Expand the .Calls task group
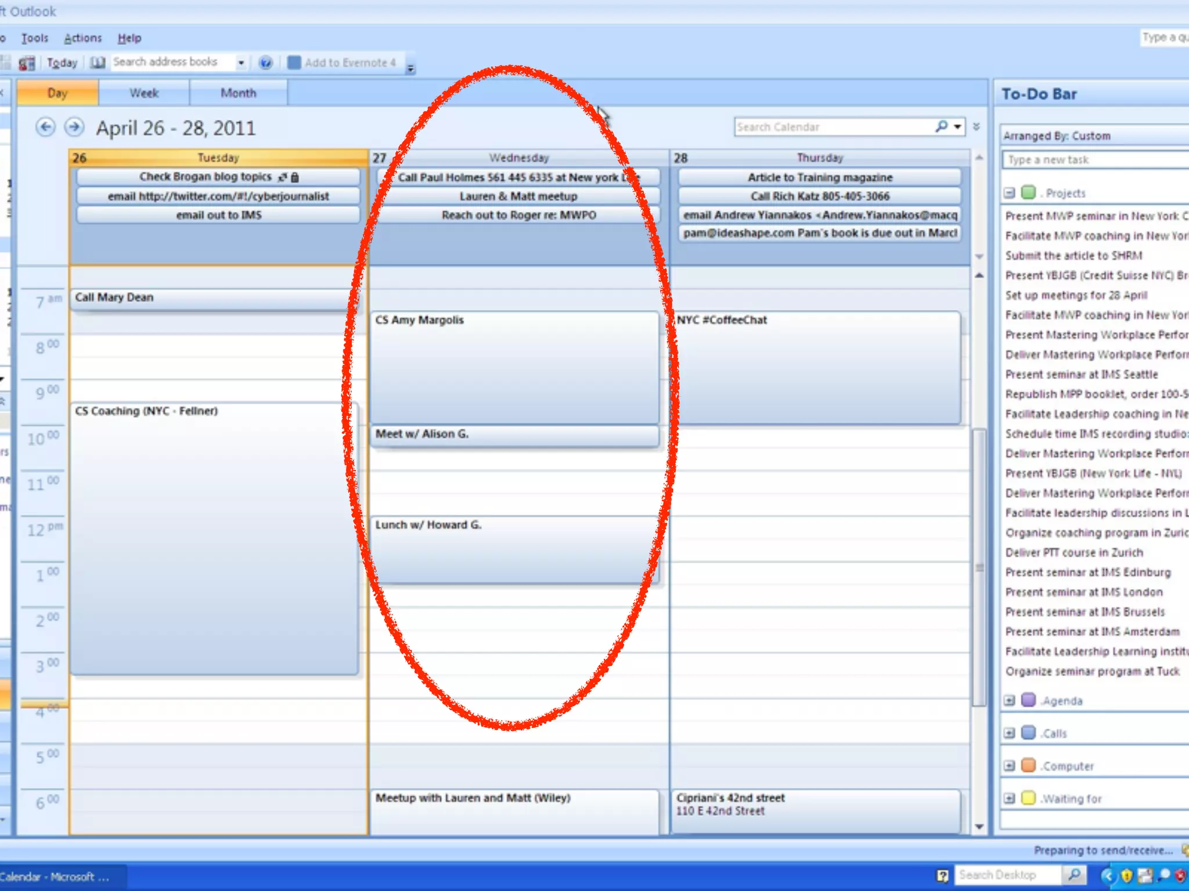Viewport: 1189px width, 891px height. (x=1010, y=733)
